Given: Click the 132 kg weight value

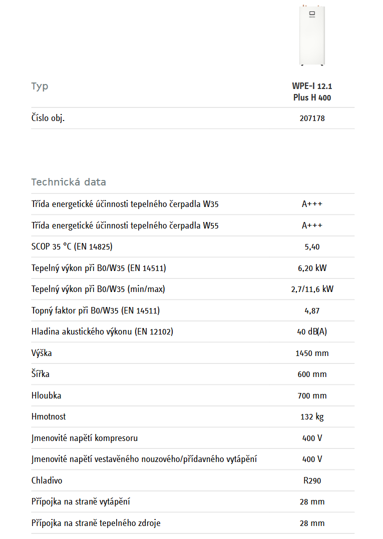Looking at the screenshot, I should tap(312, 416).
